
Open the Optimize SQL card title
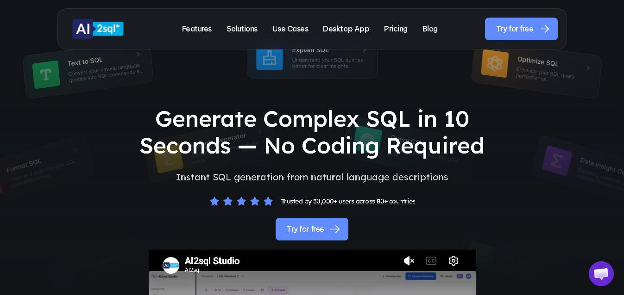[538, 61]
